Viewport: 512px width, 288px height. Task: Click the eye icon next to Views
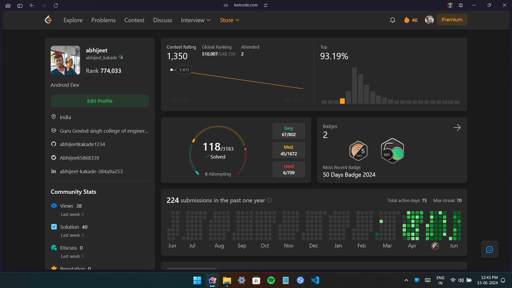tap(54, 206)
